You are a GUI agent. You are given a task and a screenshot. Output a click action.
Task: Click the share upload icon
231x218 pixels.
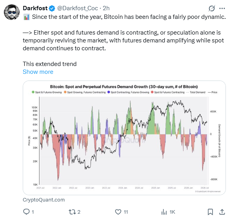(x=222, y=212)
